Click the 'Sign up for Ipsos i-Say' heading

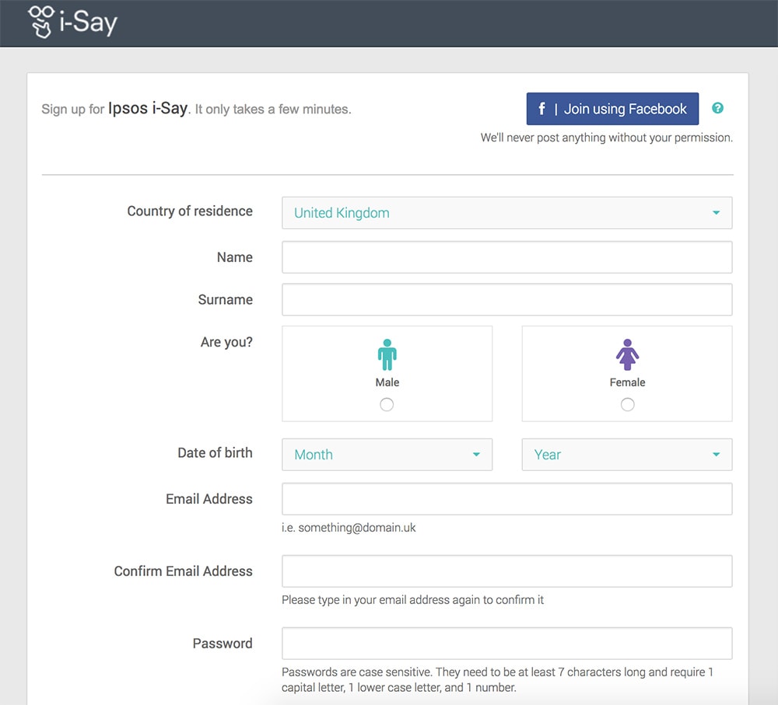pos(197,109)
